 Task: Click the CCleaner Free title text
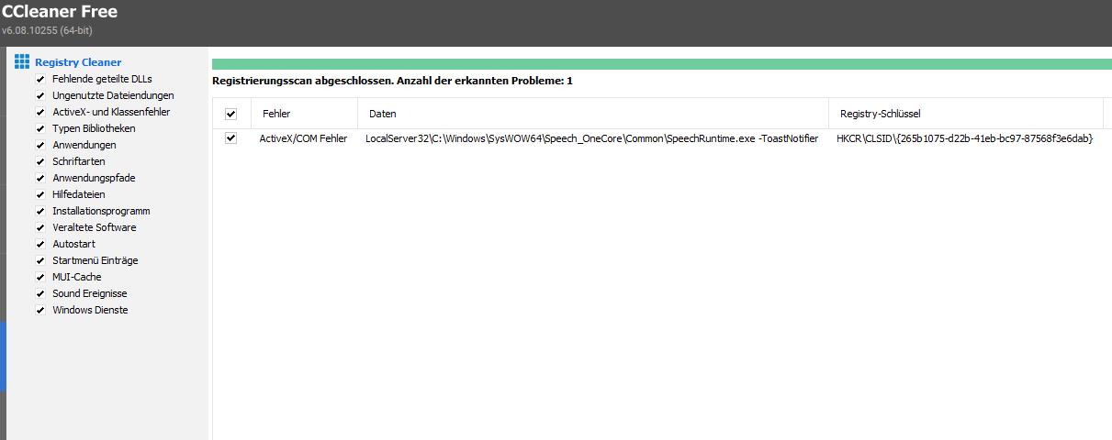[60, 12]
